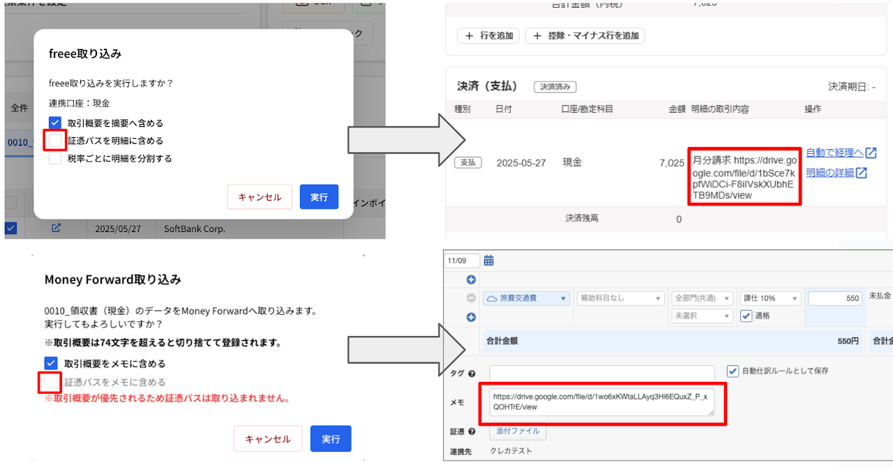
Task: Toggle 取引概要をメモに含める checkbox
Action: click(x=50, y=363)
